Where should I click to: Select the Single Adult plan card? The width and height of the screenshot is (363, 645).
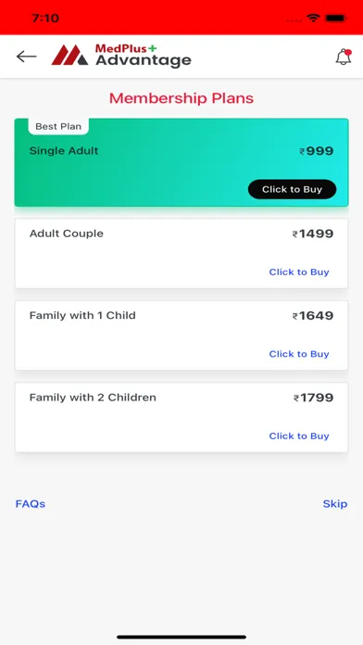(181, 162)
